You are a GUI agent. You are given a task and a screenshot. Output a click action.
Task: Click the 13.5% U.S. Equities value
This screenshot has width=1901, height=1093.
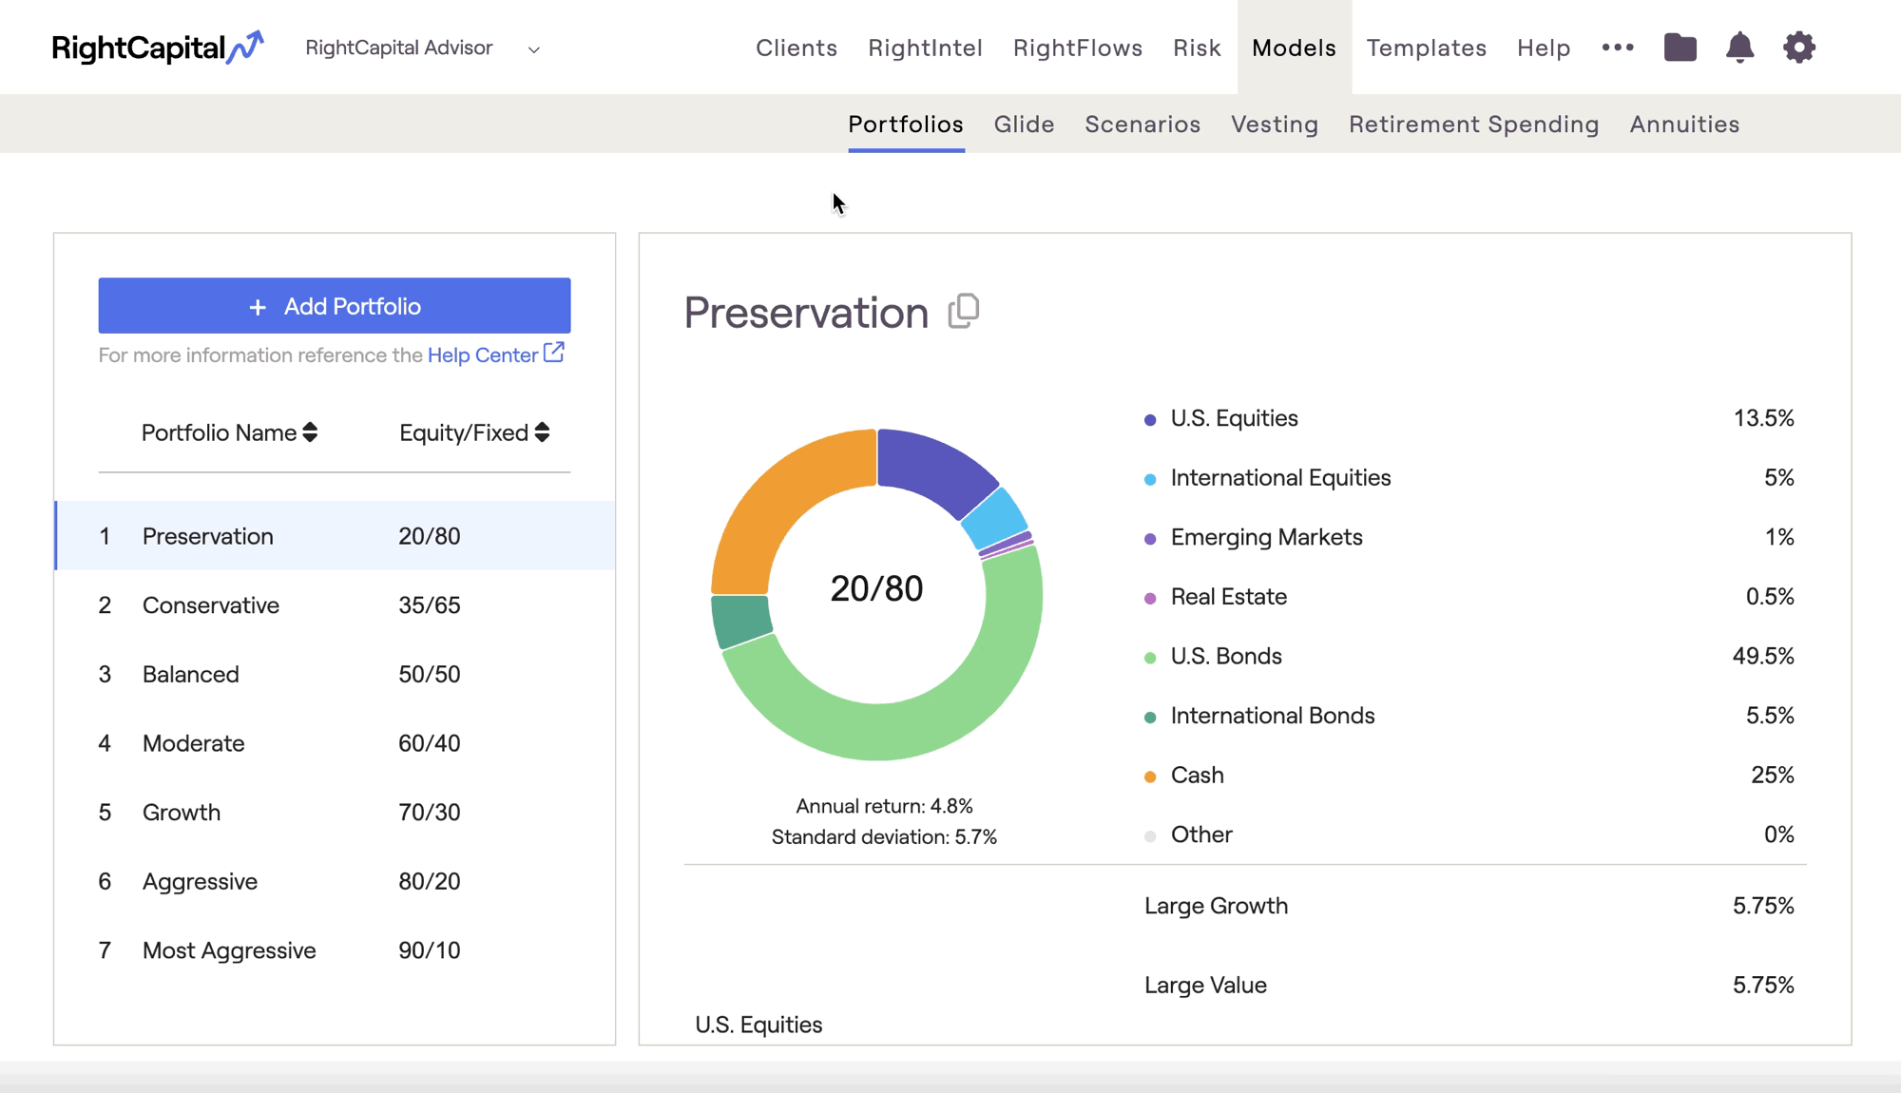tap(1763, 418)
